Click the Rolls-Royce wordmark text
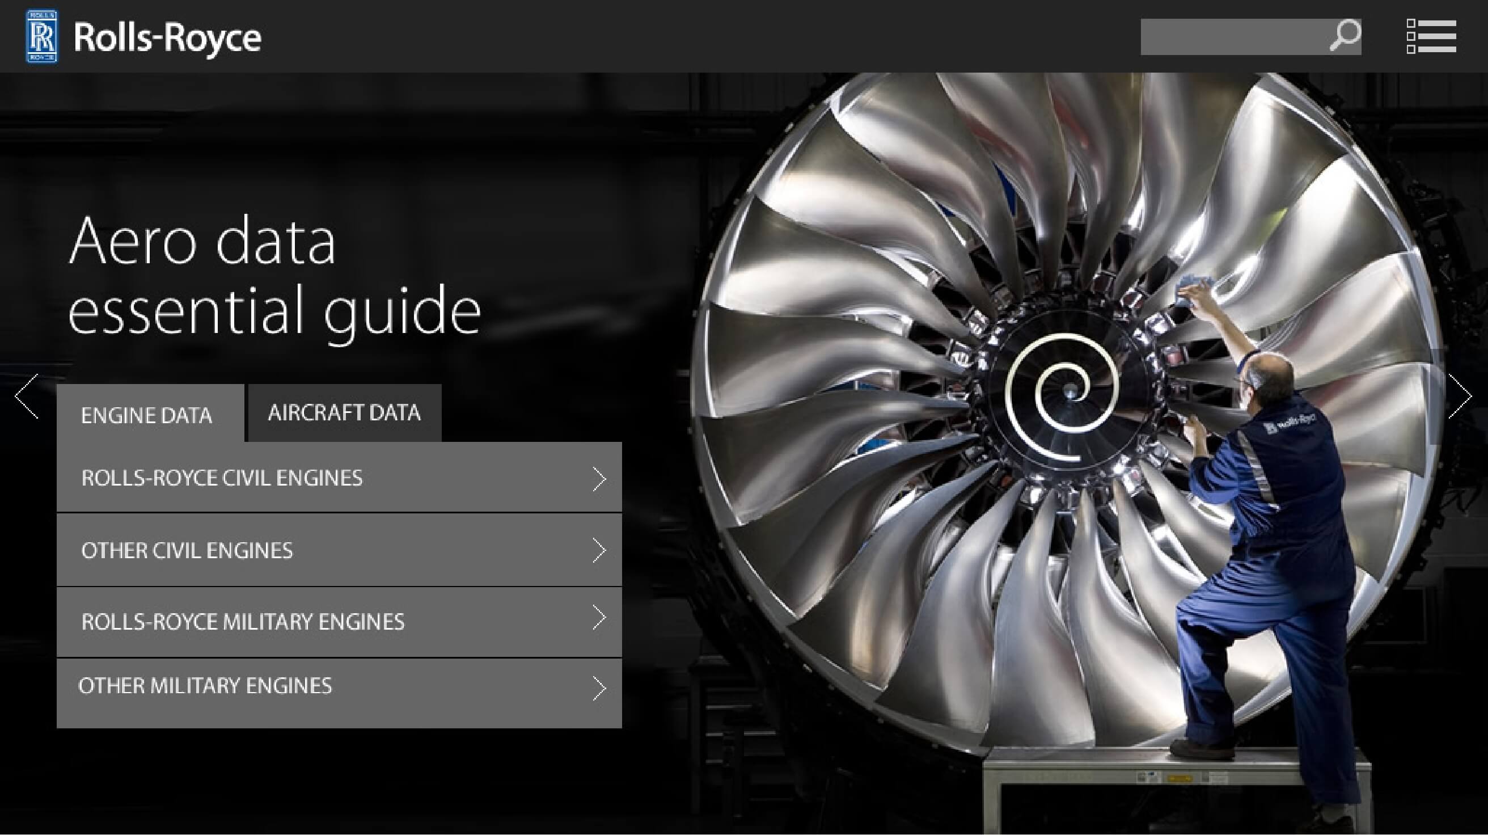Viewport: 1488px width, 835px height. point(167,37)
